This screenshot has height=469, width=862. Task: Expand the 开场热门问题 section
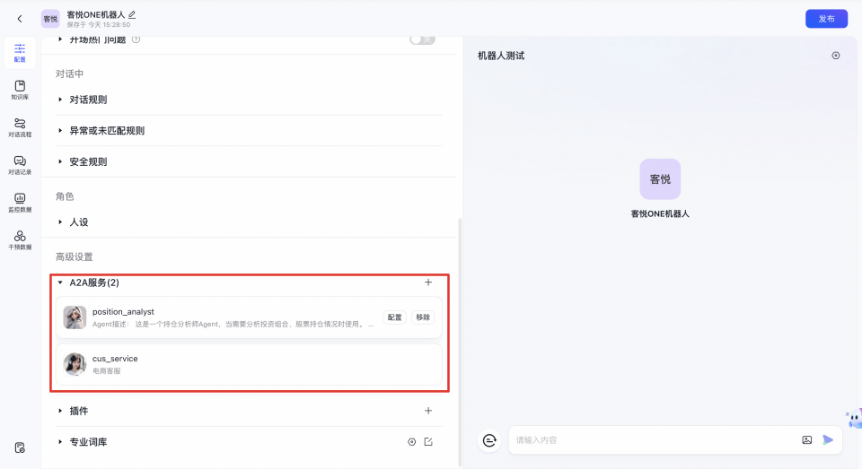click(60, 39)
